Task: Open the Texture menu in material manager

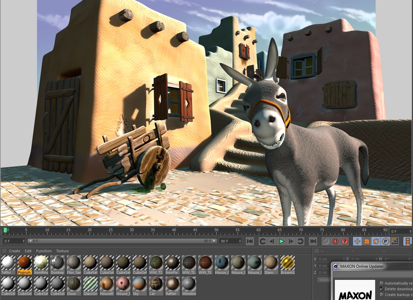Action: coord(62,251)
